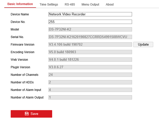The height and width of the screenshot is (133, 159).
Task: Click the Model field showing DS-7P32NI-K2
Action: [90, 29]
